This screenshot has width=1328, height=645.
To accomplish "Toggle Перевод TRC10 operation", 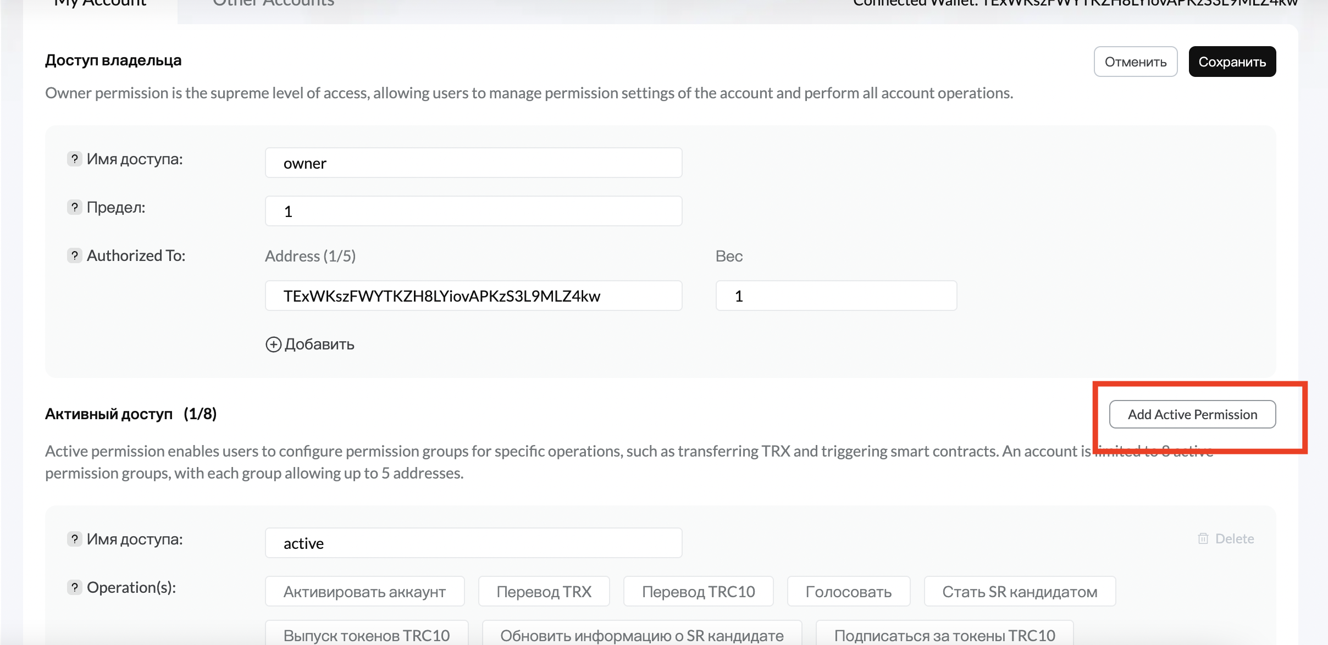I will tap(698, 592).
